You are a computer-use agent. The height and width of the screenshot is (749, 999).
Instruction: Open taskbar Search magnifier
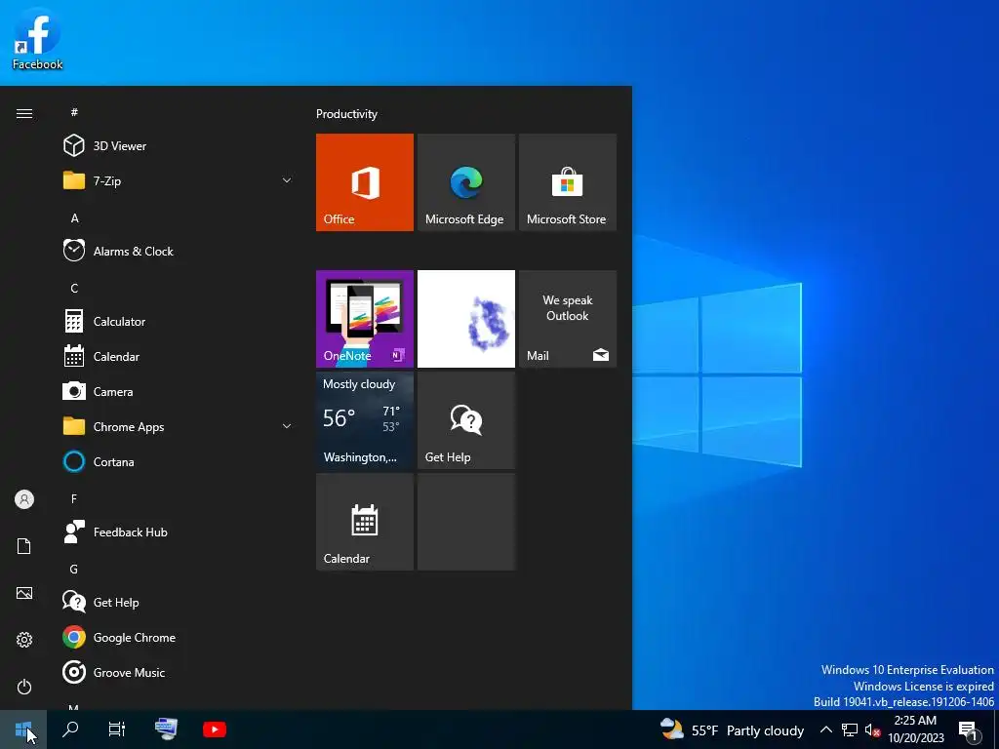[70, 729]
